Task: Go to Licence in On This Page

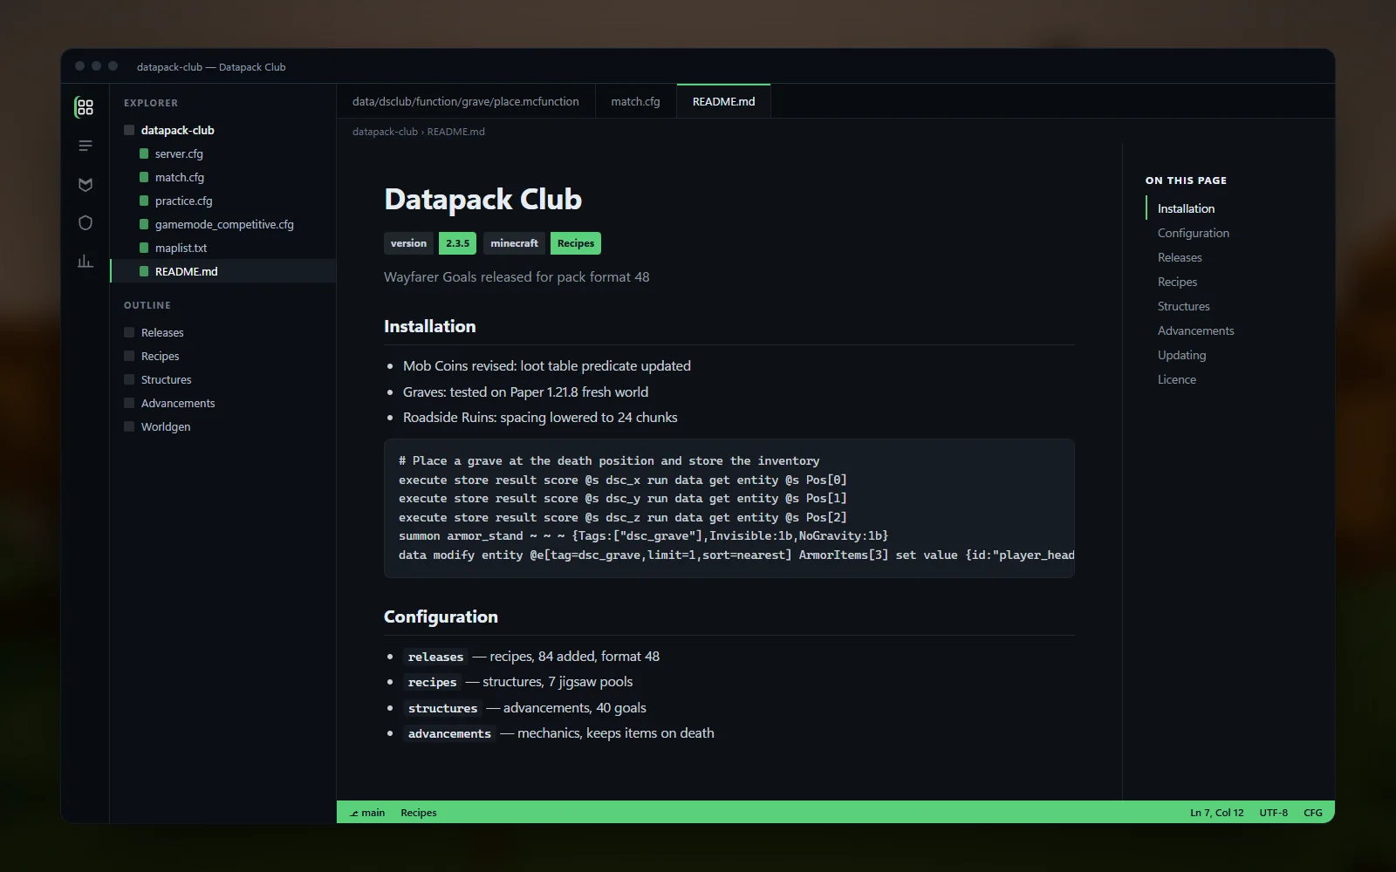Action: 1176,379
